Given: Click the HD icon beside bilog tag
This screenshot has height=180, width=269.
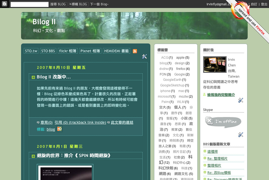Looking at the screenshot, I should click(59, 129).
